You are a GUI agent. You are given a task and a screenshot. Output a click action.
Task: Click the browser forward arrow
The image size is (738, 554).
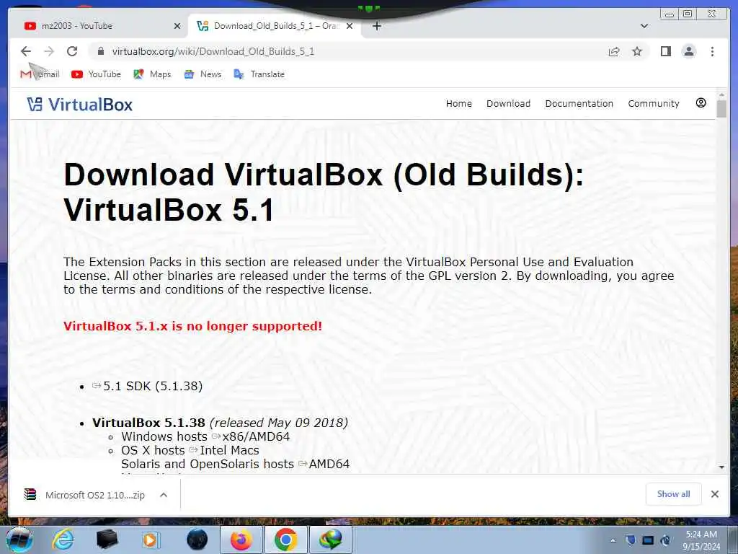[49, 51]
